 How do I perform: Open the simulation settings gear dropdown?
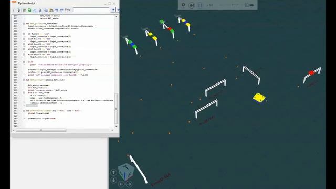(183, 5)
